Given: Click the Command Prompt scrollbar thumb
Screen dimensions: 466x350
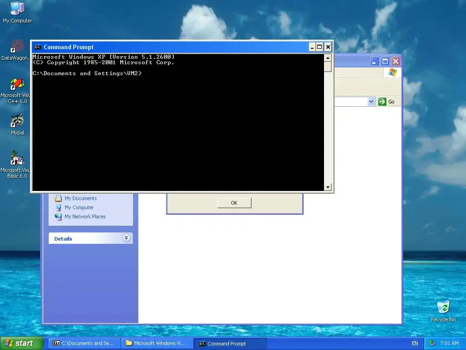Looking at the screenshot, I should [x=328, y=67].
